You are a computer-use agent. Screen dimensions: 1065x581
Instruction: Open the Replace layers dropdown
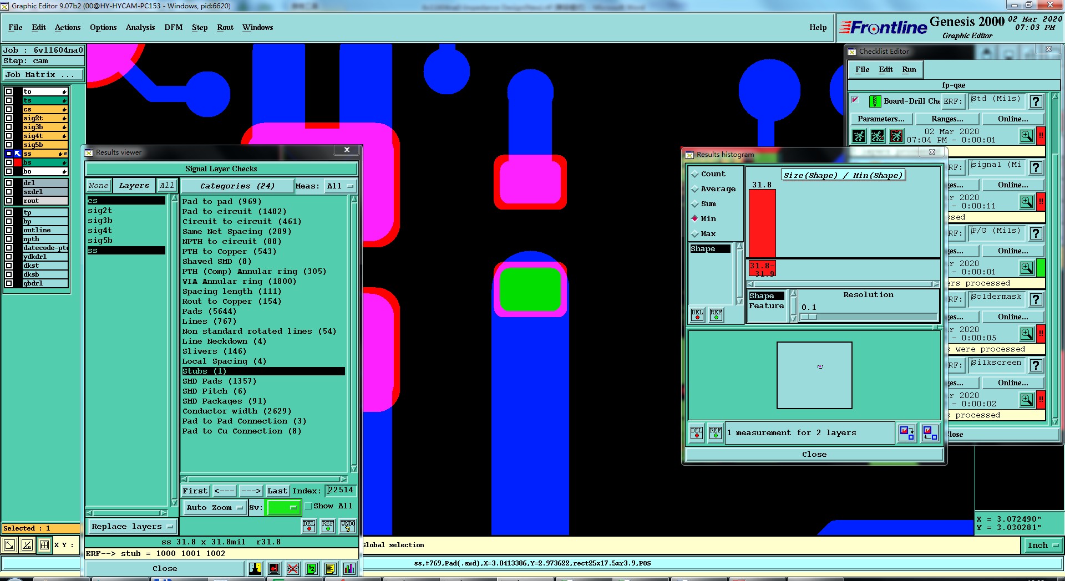[131, 527]
